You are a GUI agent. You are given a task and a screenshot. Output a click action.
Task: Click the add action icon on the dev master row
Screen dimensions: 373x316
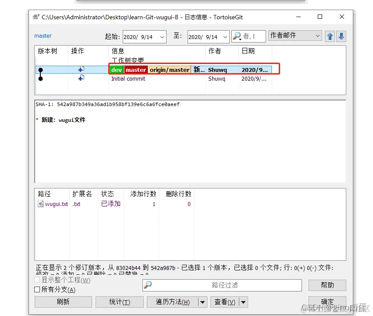coord(81,69)
